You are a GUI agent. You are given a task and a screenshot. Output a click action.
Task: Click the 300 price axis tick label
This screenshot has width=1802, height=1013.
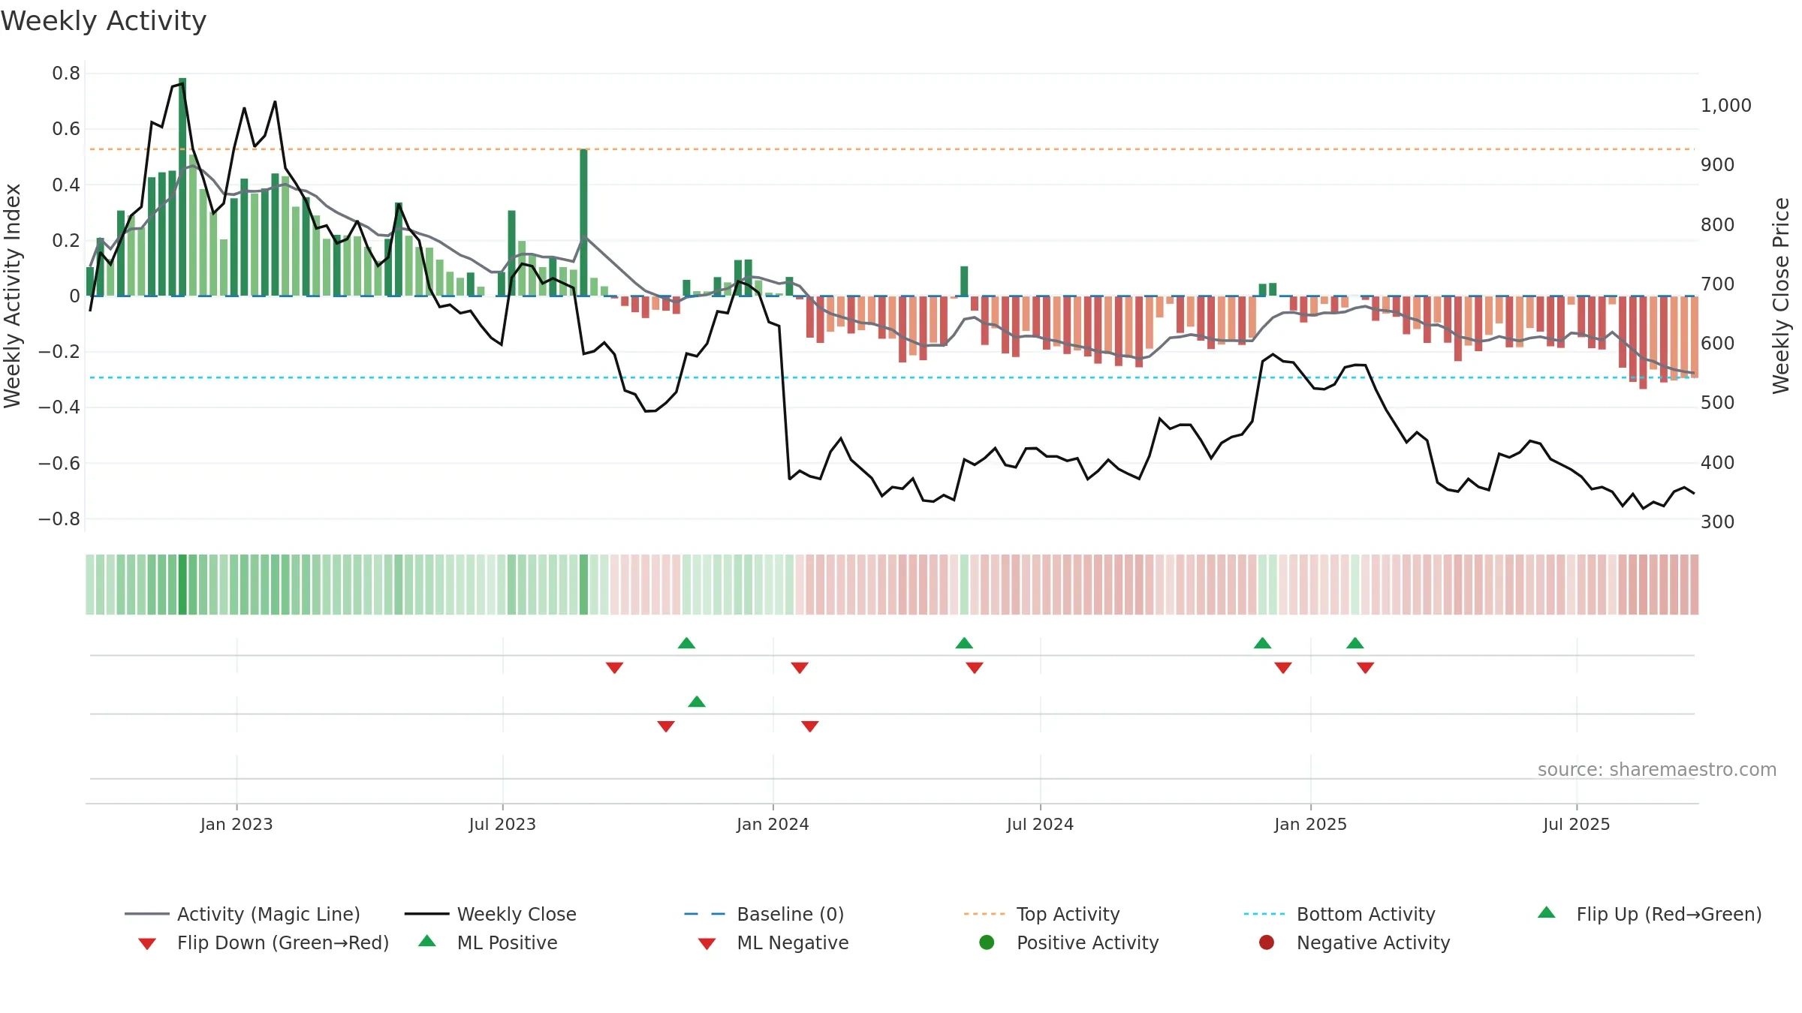click(x=1718, y=522)
